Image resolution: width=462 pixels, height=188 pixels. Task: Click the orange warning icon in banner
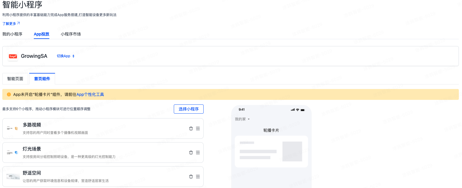coord(9,94)
